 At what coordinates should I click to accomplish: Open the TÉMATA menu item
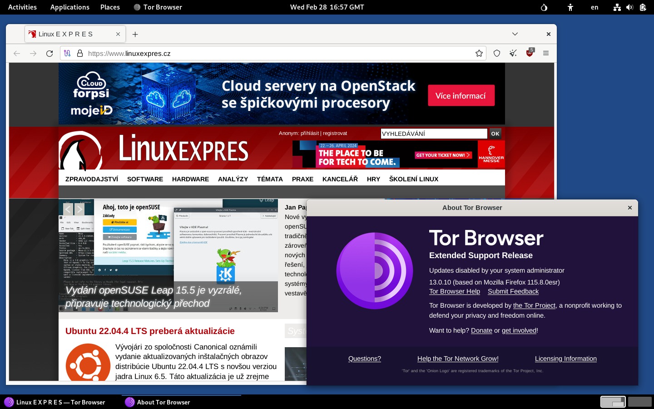point(270,179)
